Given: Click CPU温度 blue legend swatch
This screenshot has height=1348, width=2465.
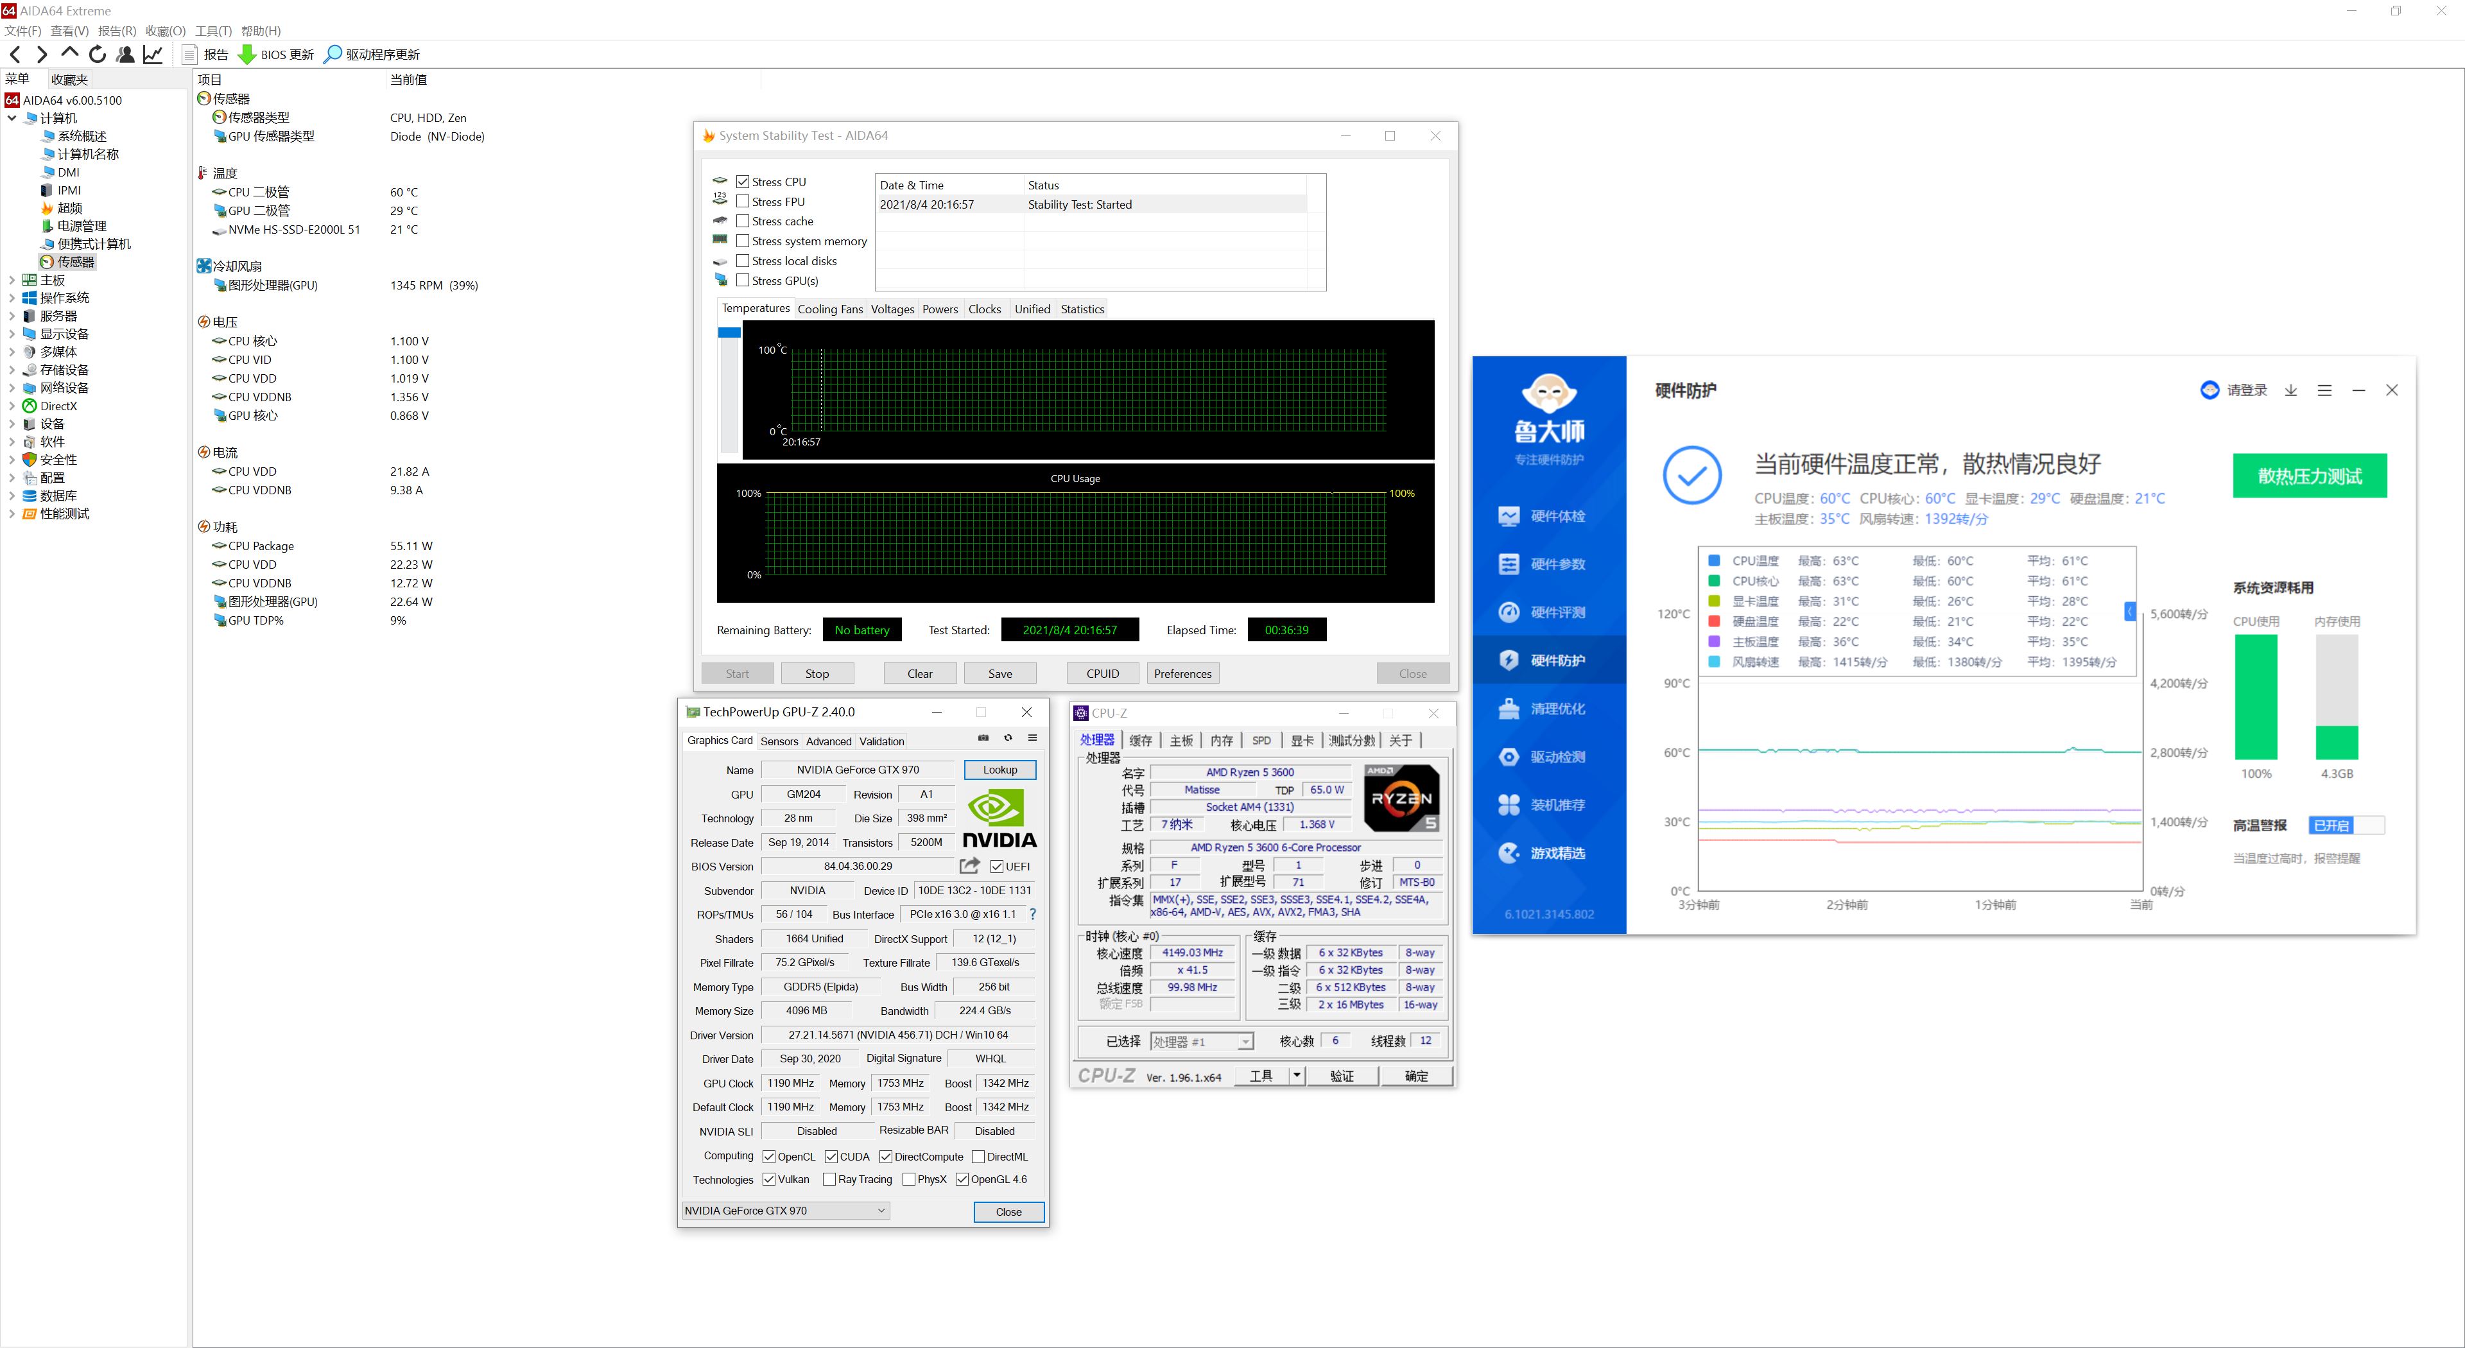Looking at the screenshot, I should coord(1714,560).
